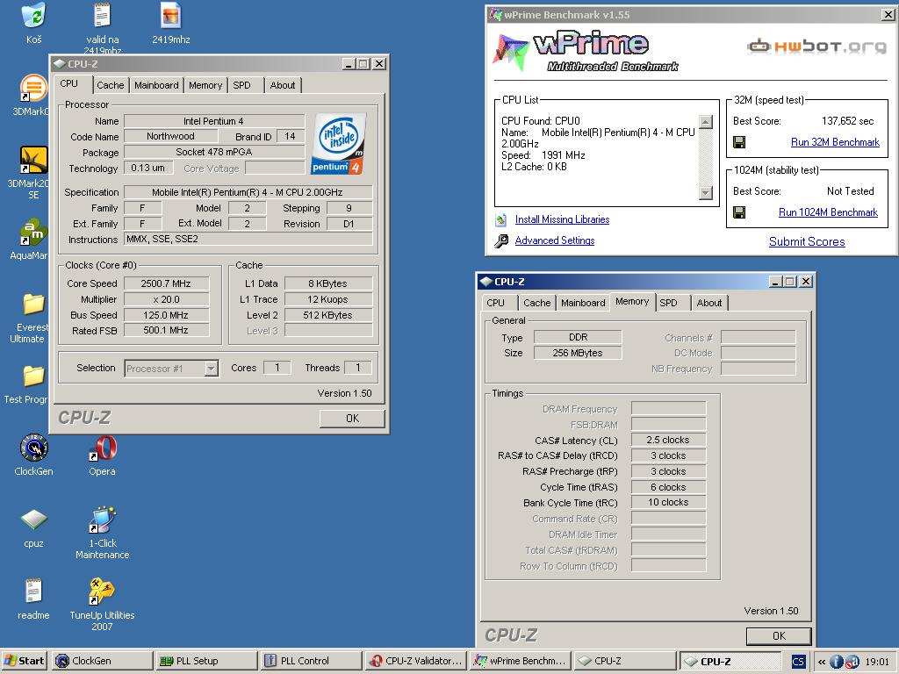
Task: Click the memory Size 256 MBytes value
Action: point(578,353)
